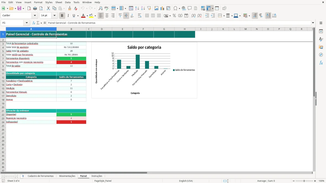
Task: Open the Format menu
Action: pyautogui.click(x=38, y=2)
